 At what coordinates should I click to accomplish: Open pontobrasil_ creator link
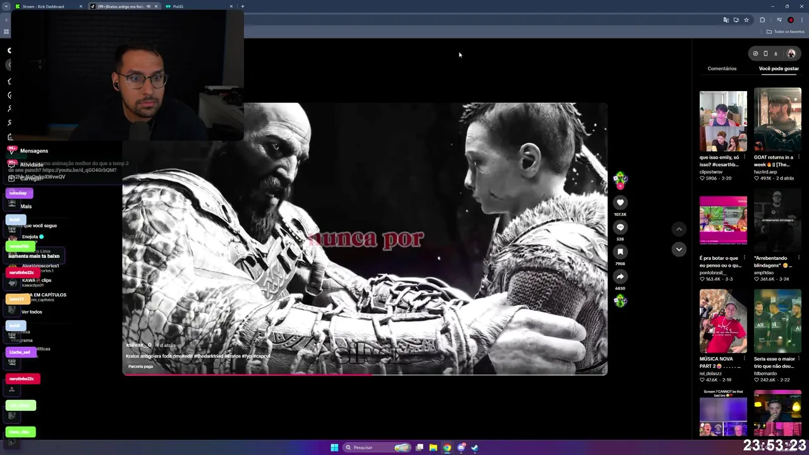click(x=712, y=272)
